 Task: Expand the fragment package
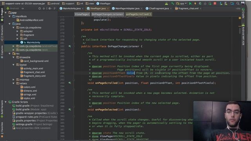pos(17,35)
